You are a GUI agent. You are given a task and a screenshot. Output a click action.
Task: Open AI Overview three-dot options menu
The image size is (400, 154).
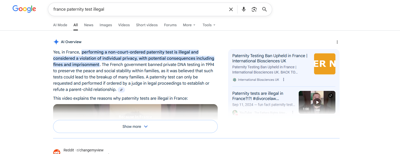[x=337, y=42]
